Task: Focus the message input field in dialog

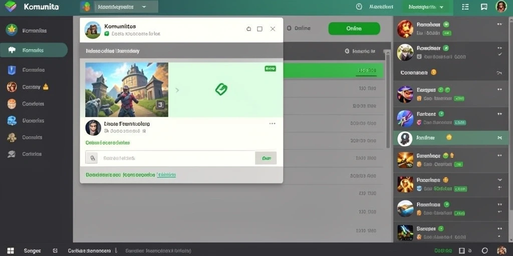Action: [x=176, y=158]
